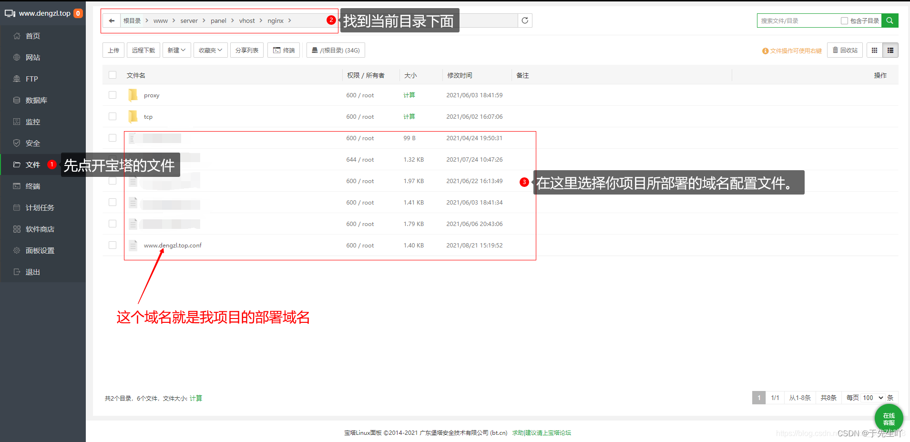Viewport: 910px width, 442px height.
Task: Click the shield icon beside 安全
Action: pyautogui.click(x=17, y=143)
